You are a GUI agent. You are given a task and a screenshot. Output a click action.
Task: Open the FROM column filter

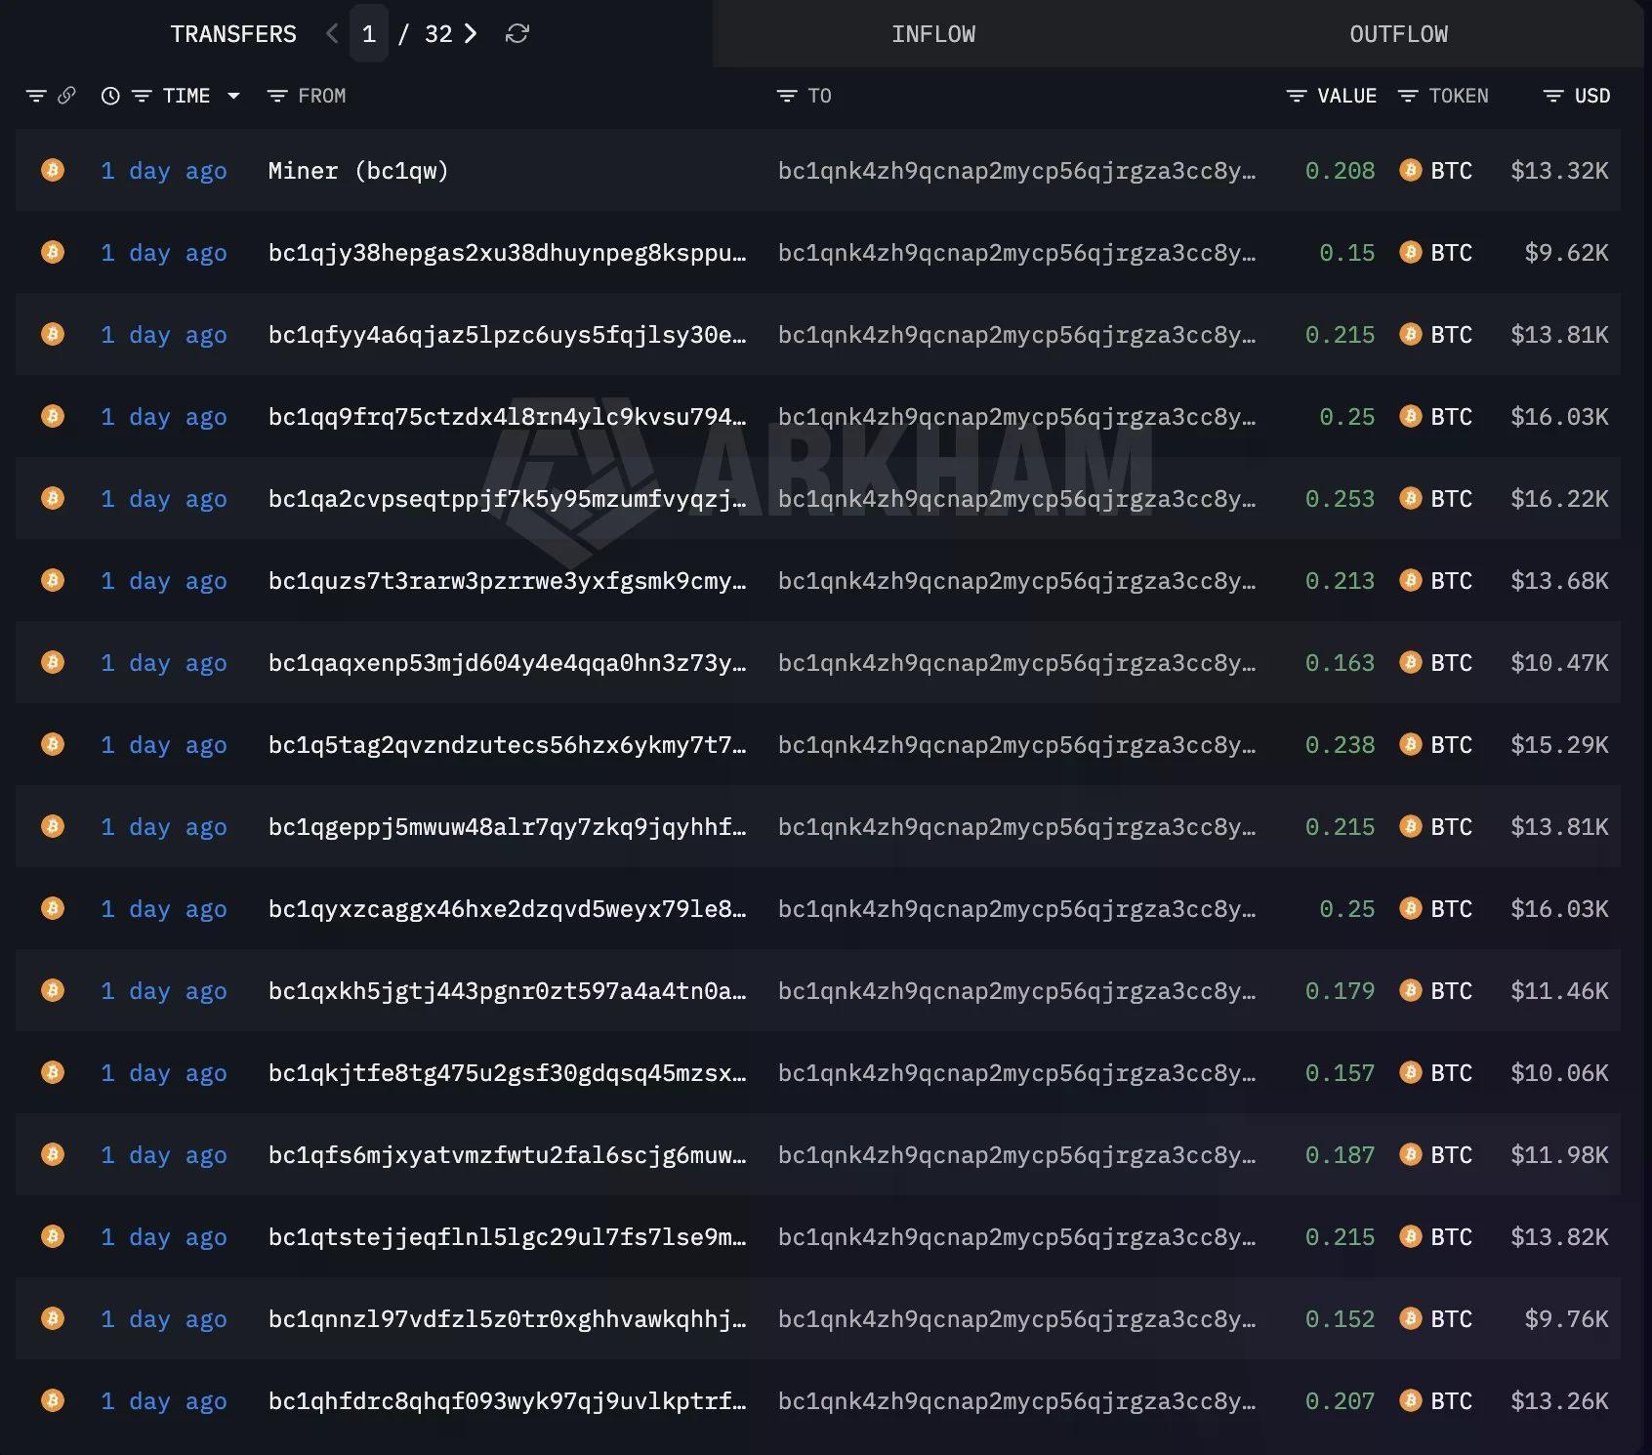pos(277,96)
